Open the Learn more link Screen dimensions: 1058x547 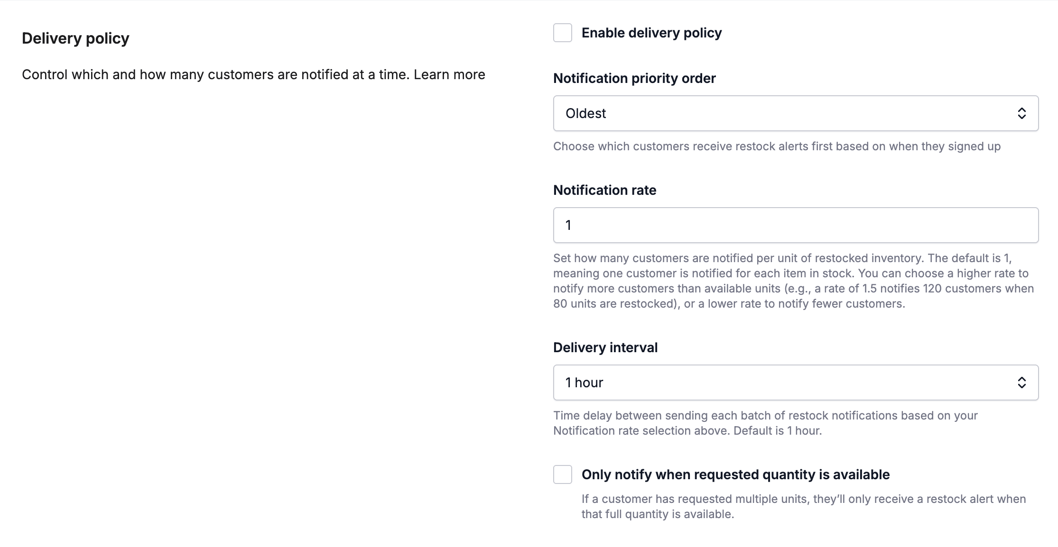pos(449,74)
